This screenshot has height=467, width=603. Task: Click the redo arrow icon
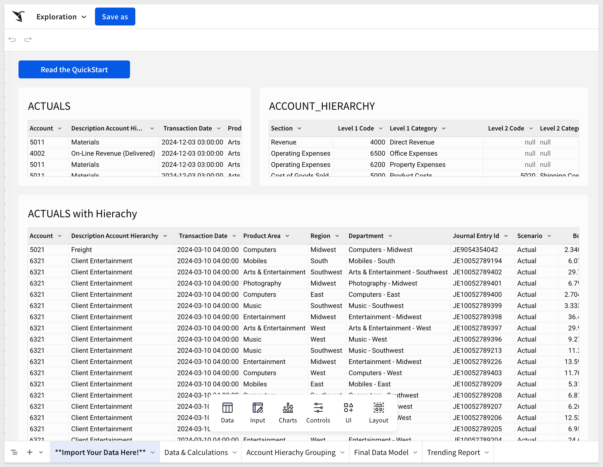click(28, 39)
